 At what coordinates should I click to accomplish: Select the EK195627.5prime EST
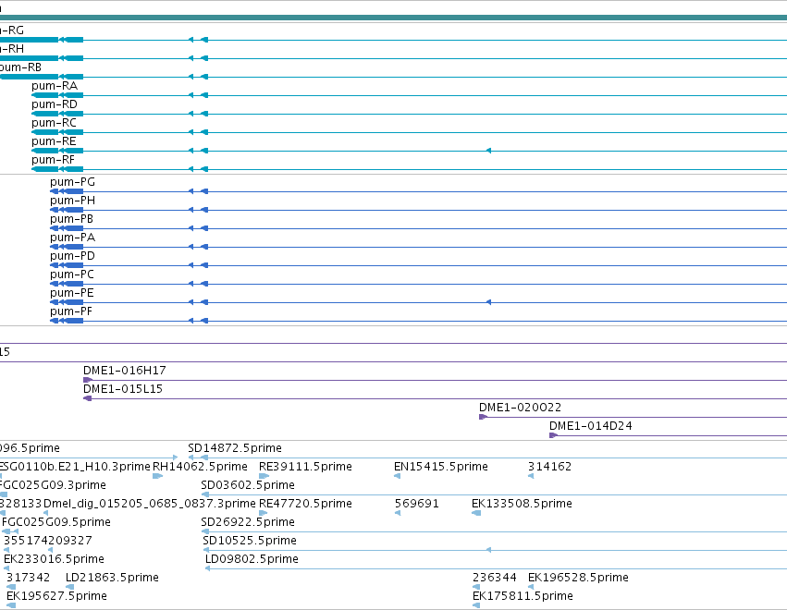(x=56, y=597)
